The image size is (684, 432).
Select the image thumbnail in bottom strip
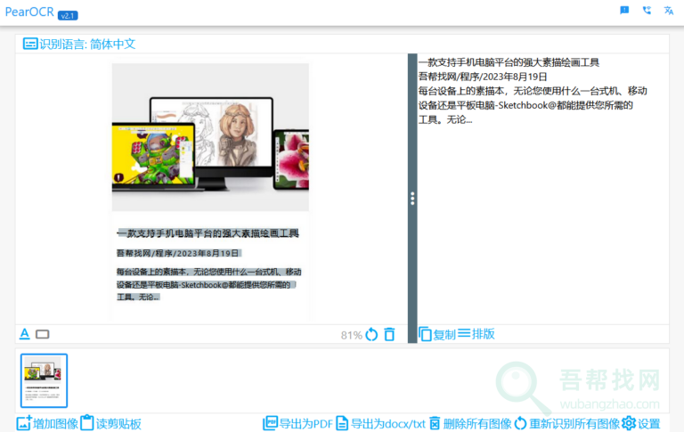pos(44,380)
